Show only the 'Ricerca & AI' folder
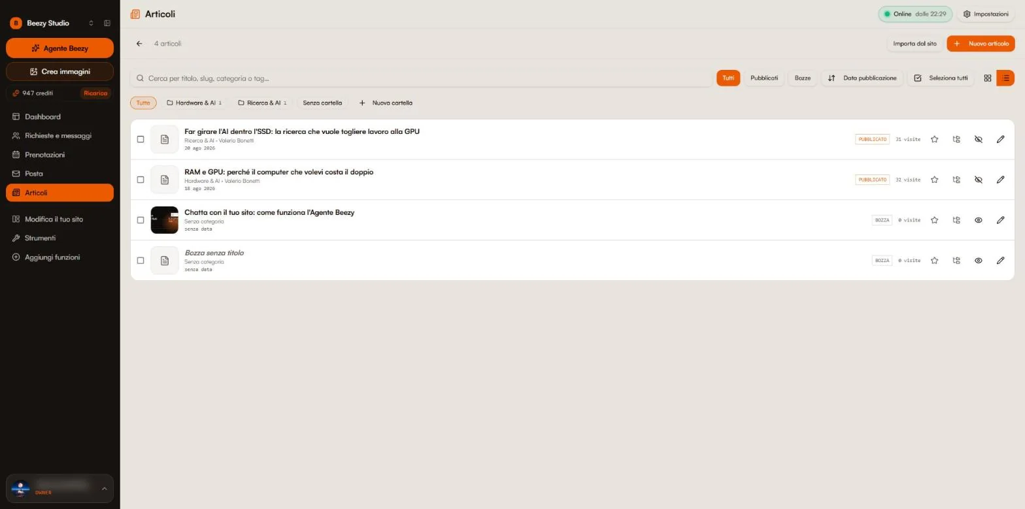Image resolution: width=1025 pixels, height=509 pixels. (262, 103)
